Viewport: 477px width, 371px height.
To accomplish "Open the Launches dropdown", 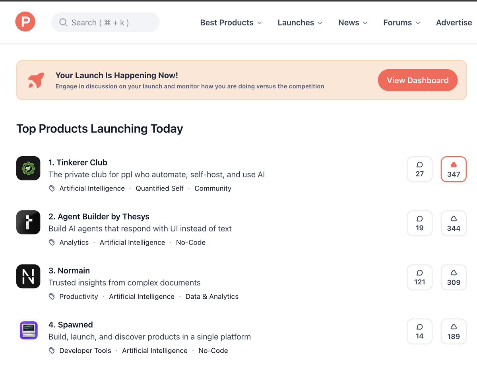I will tap(300, 23).
